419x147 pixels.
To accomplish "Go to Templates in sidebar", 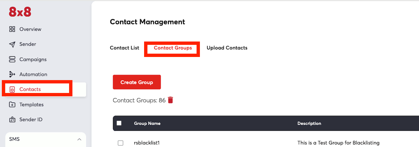I will coord(31,104).
